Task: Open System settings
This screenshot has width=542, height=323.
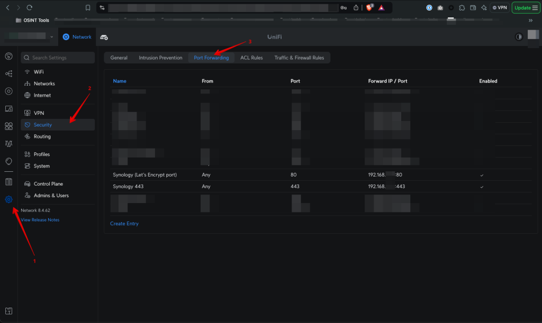Action: coord(58,166)
